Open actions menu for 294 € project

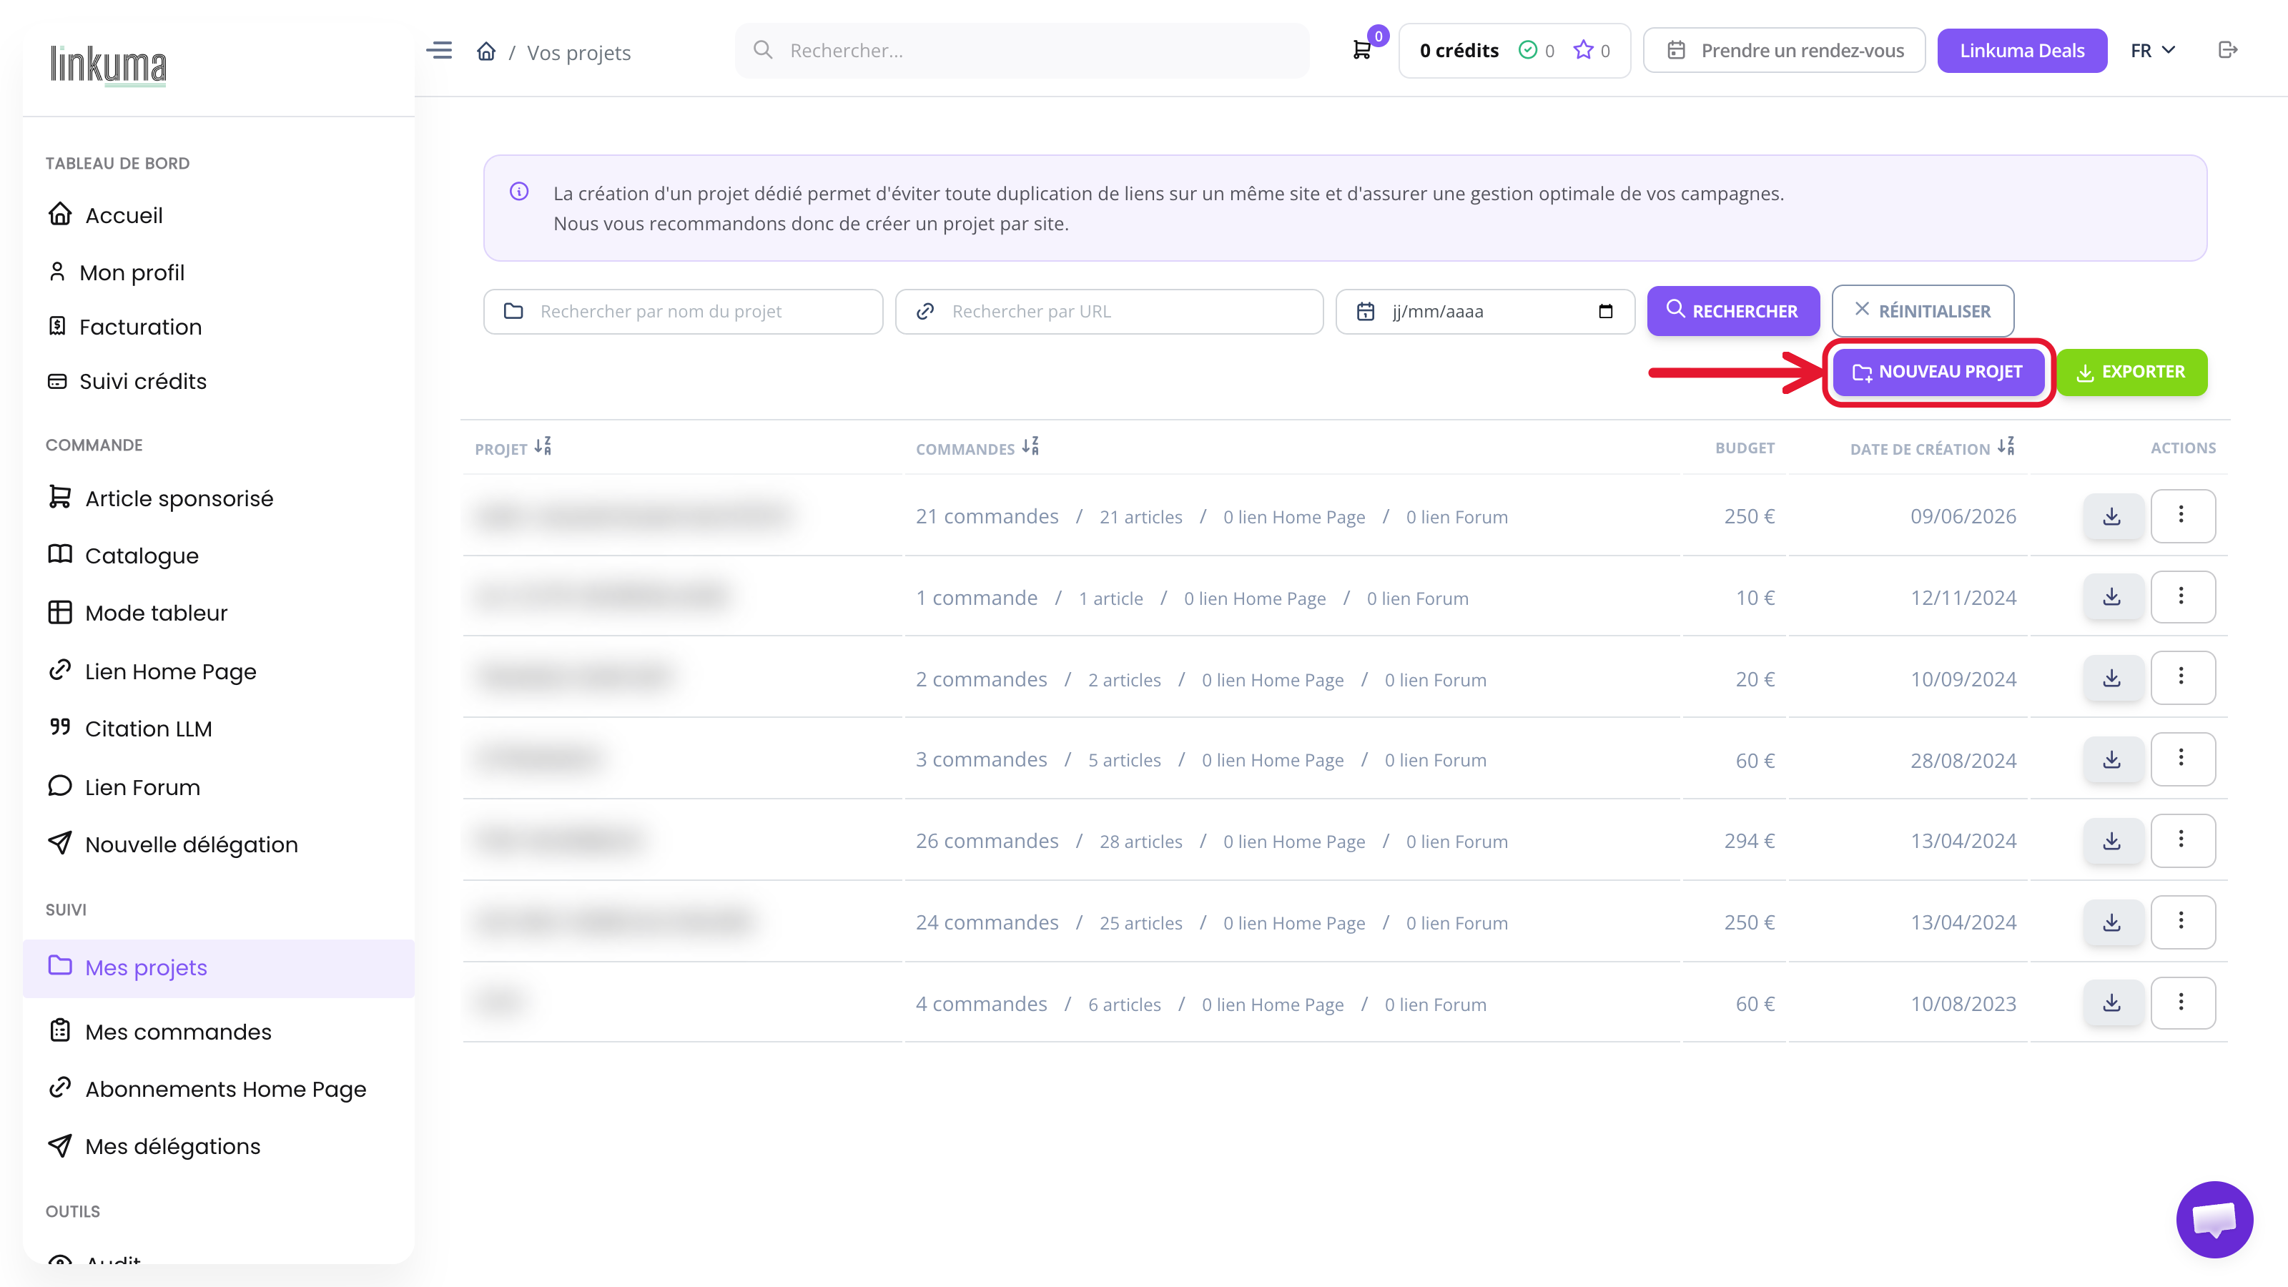coord(2181,841)
